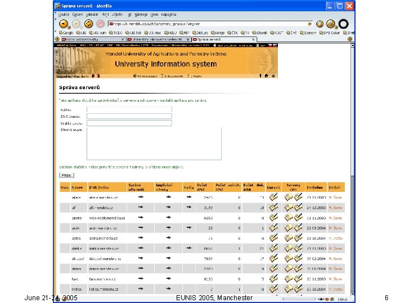Open the Nástroje menu
This screenshot has width=405, height=303.
(141, 15)
